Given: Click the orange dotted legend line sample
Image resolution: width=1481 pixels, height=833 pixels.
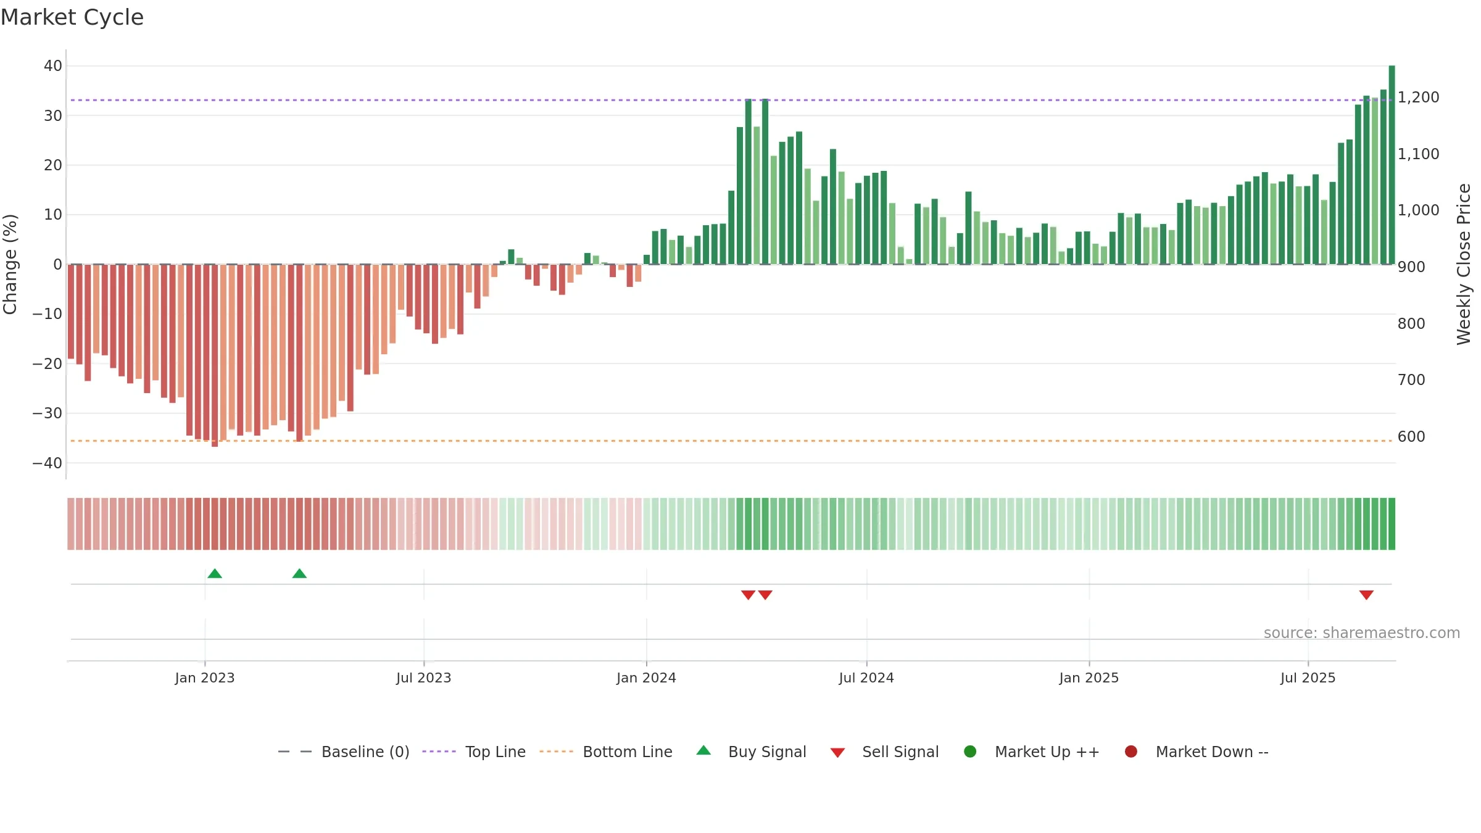Looking at the screenshot, I should [556, 752].
